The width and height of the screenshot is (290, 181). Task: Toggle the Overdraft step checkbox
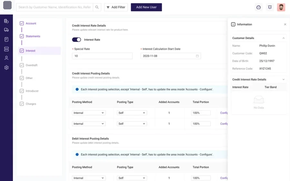point(22,65)
